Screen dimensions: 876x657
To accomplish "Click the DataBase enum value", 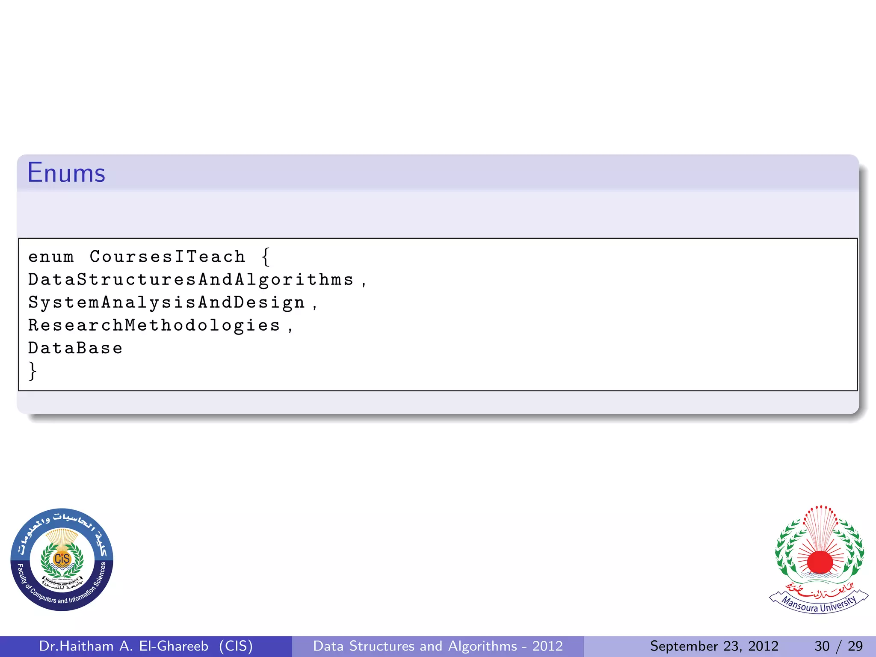I will (75, 348).
